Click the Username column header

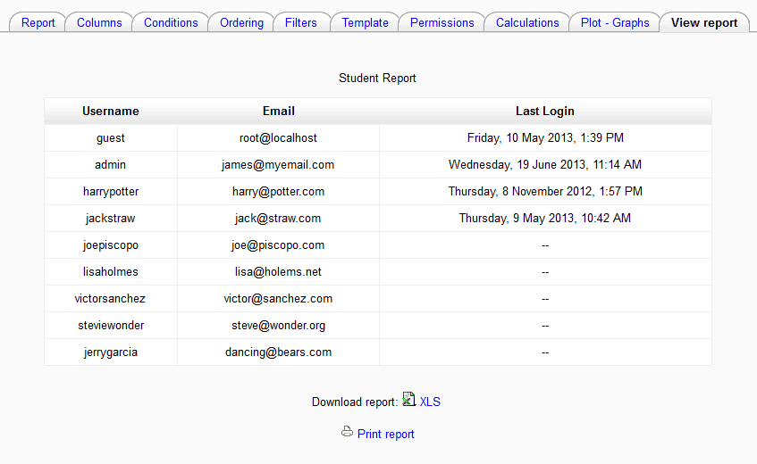coord(111,112)
